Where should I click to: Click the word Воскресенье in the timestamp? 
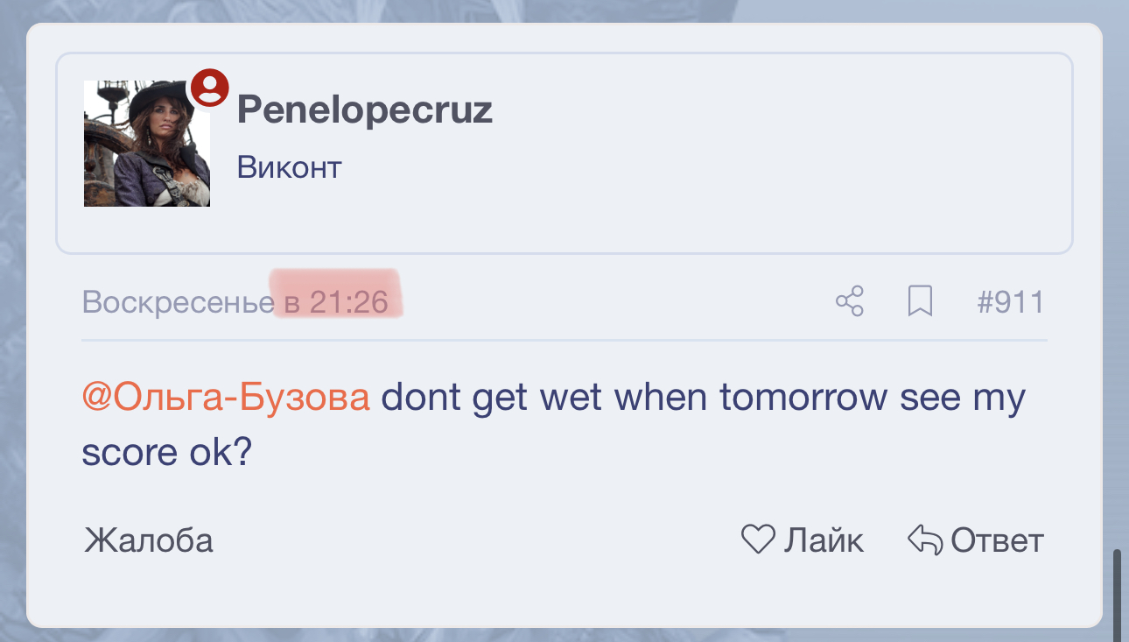(x=177, y=303)
